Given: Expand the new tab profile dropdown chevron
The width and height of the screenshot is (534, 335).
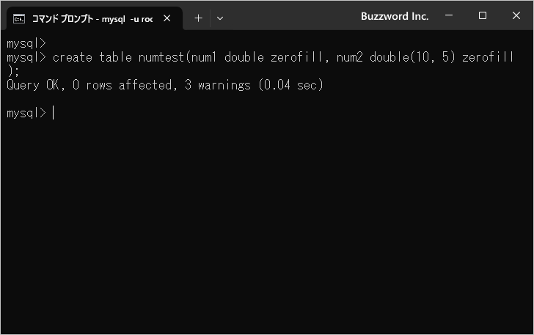Looking at the screenshot, I should pos(220,18).
